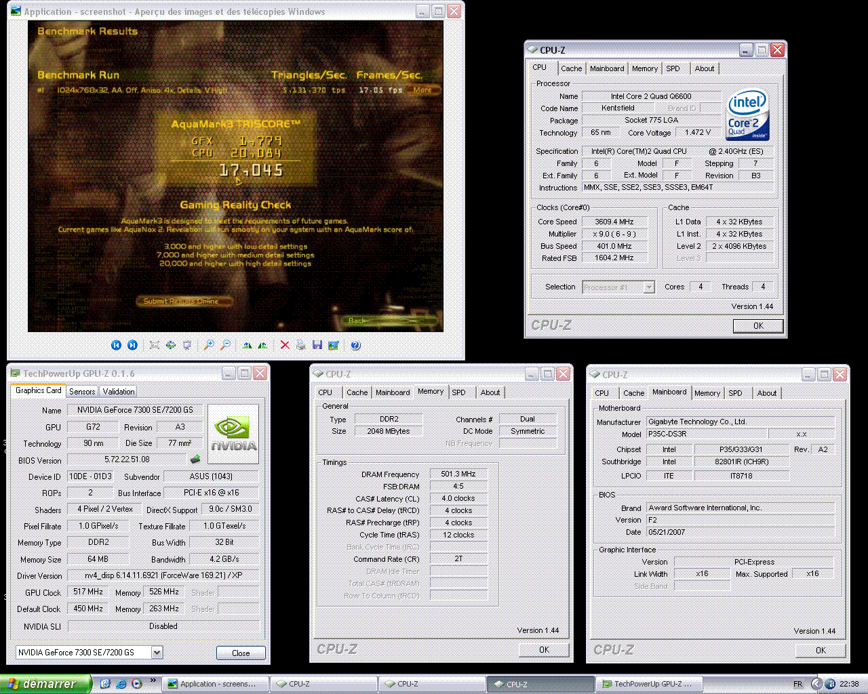
Task: Click the mainboard model P35C-DS3R value
Action: [706, 434]
